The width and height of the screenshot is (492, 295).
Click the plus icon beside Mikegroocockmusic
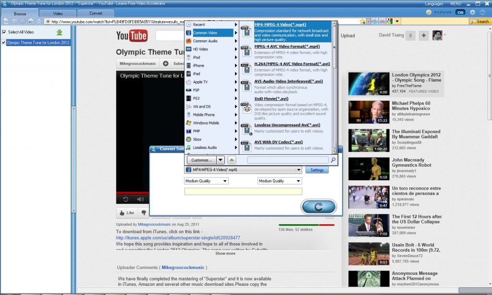point(165,63)
